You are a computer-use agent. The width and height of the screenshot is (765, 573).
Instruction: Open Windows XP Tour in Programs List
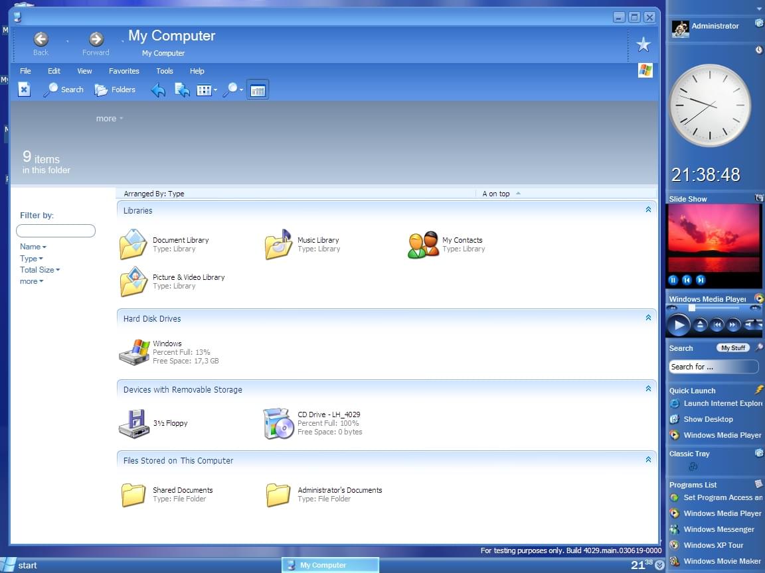(x=707, y=545)
